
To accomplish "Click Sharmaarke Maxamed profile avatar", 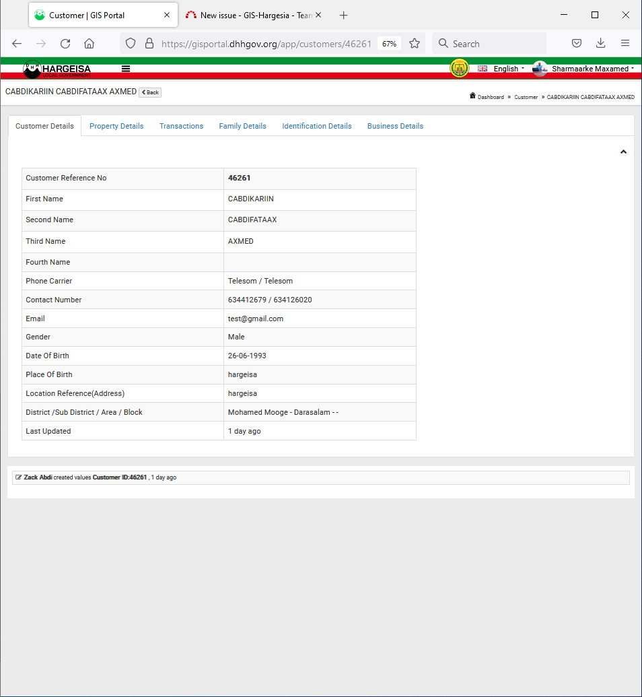I will [x=540, y=69].
